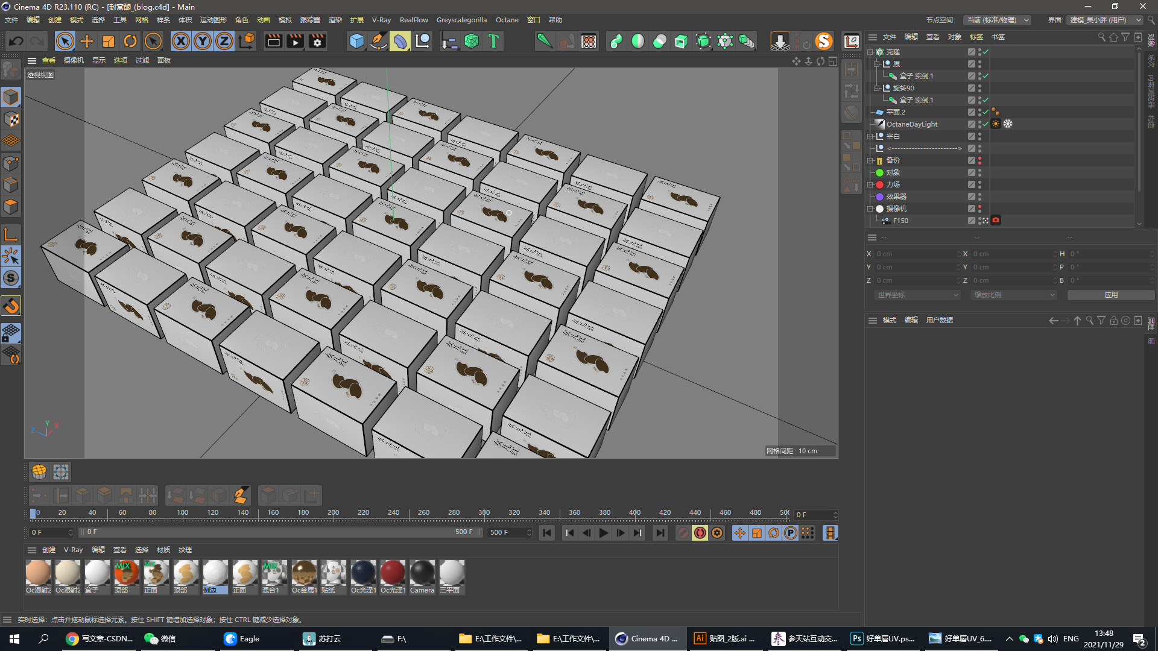The width and height of the screenshot is (1158, 651).
Task: Click the Play button below the timeline
Action: click(604, 533)
